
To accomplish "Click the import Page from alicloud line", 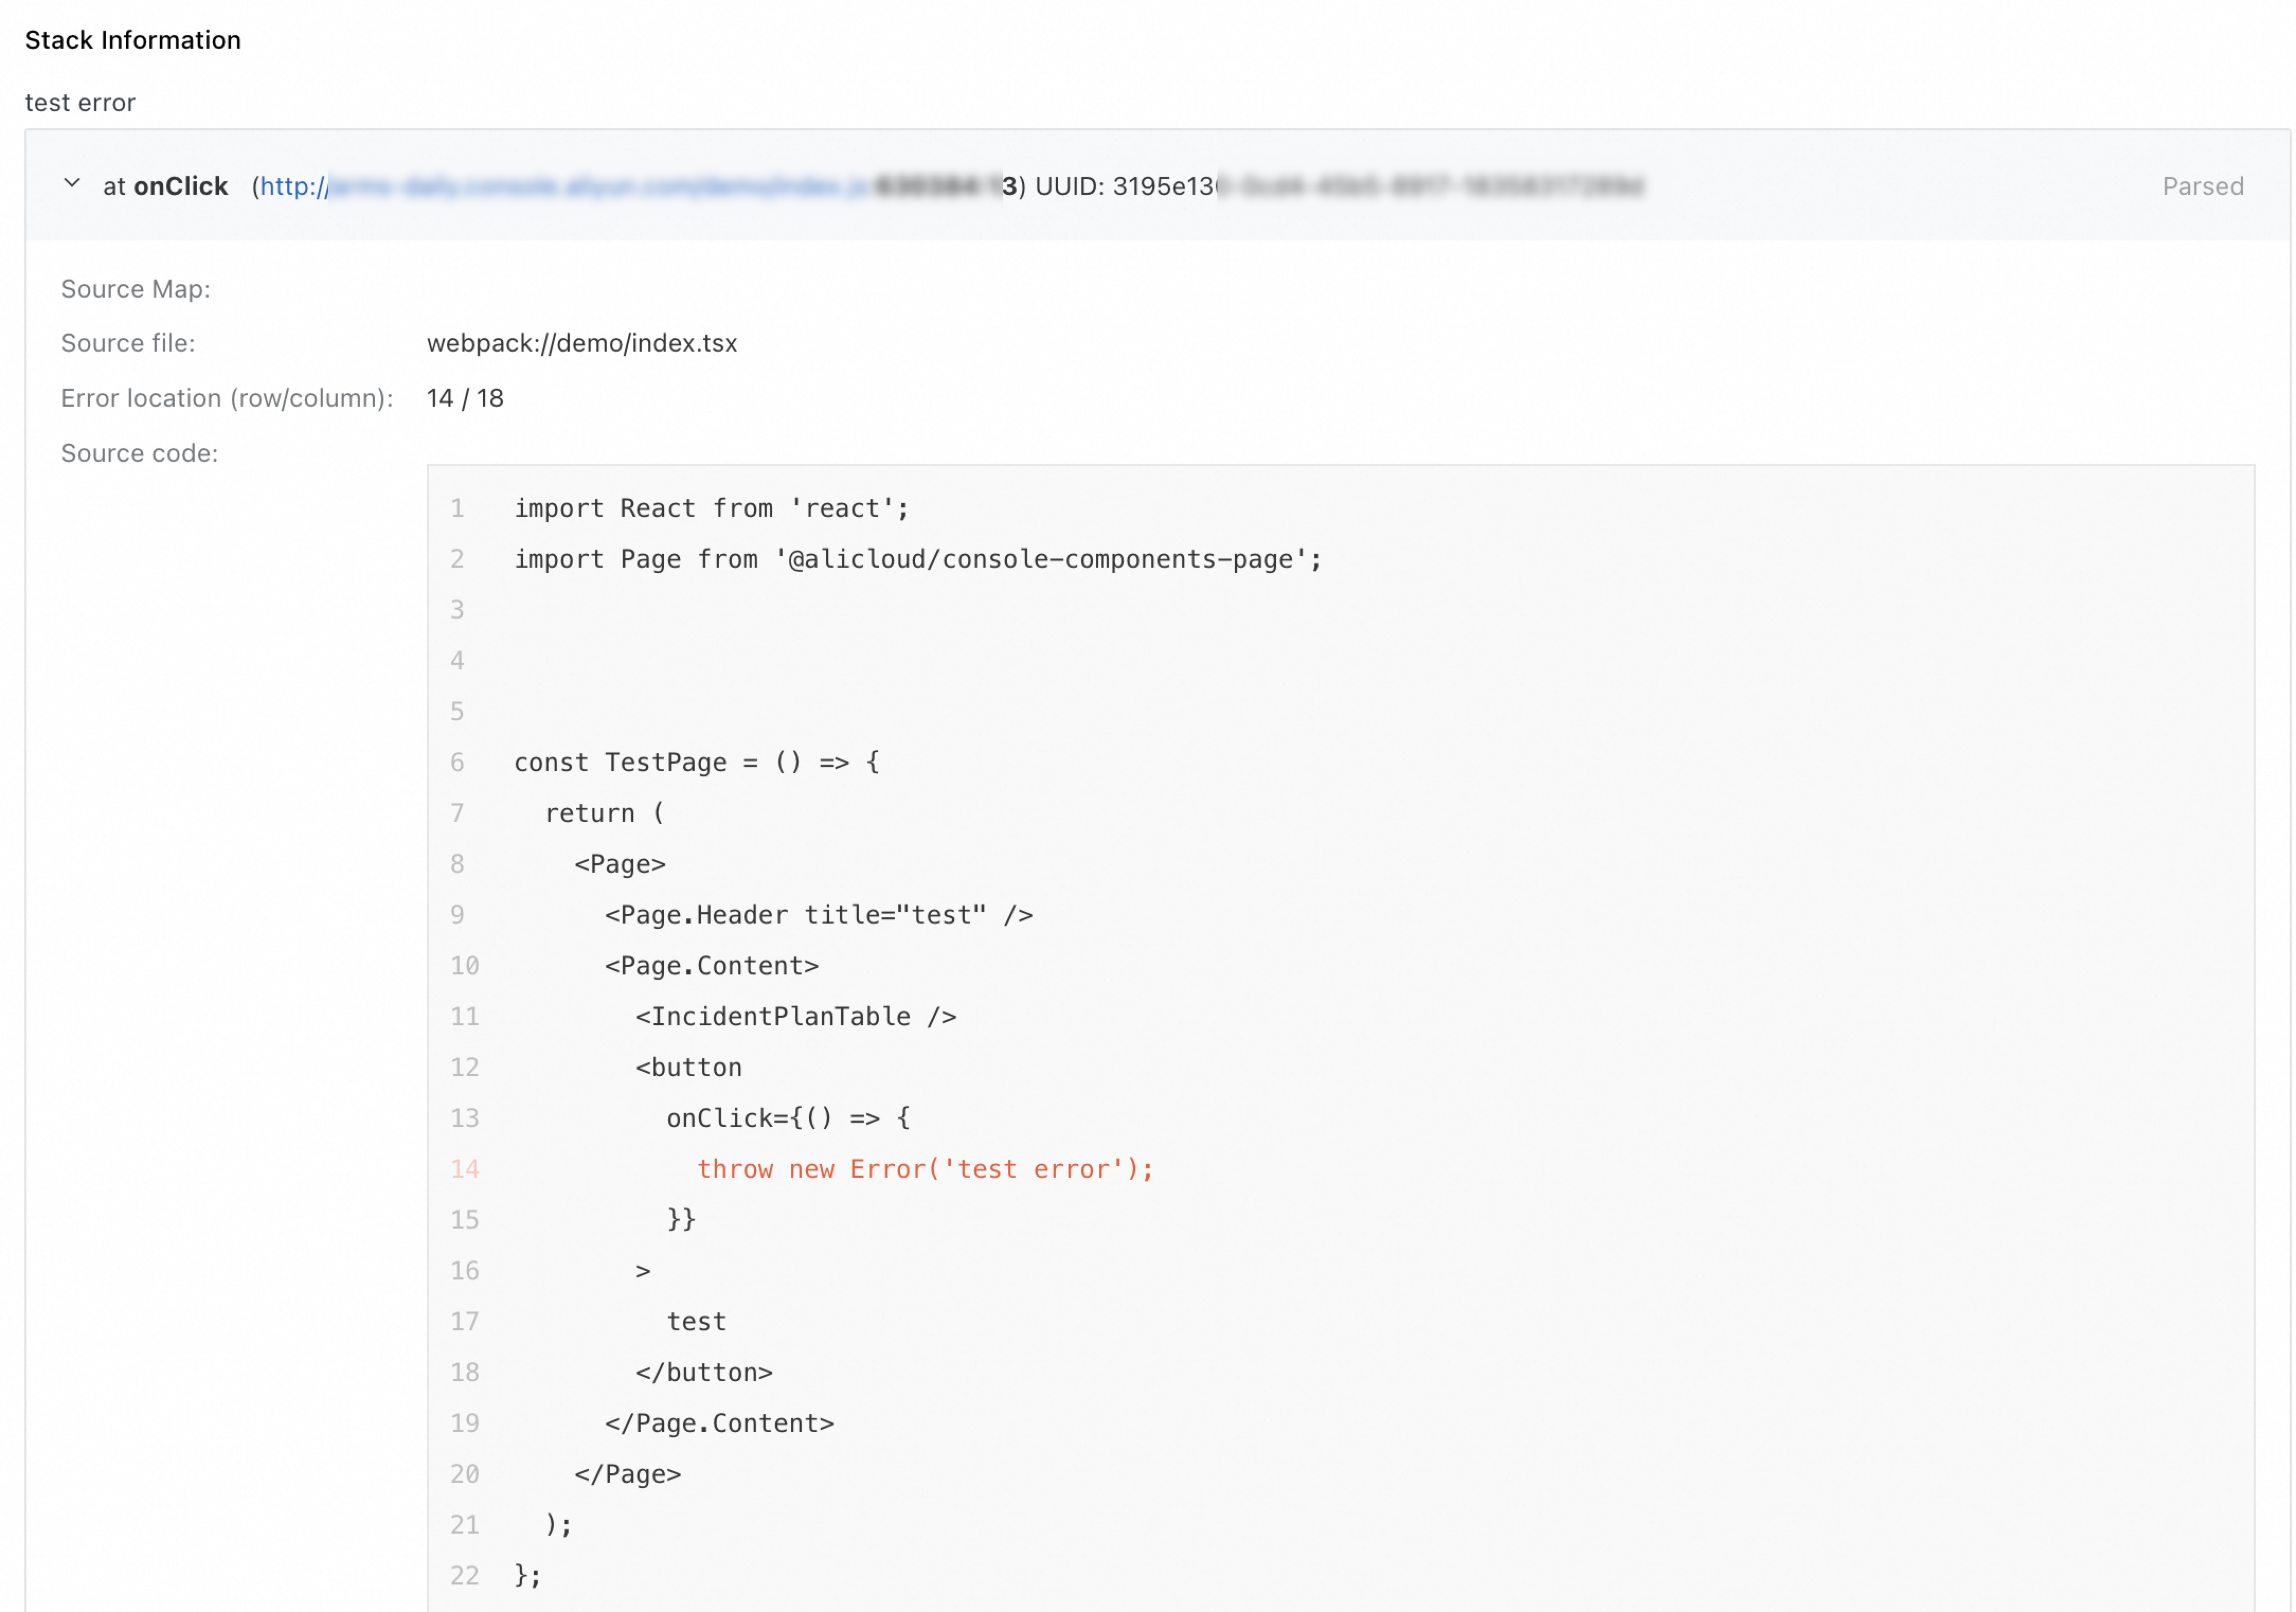I will pyautogui.click(x=917, y=559).
